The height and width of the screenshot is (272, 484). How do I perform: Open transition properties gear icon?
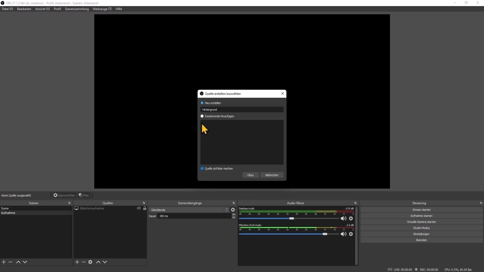click(233, 210)
